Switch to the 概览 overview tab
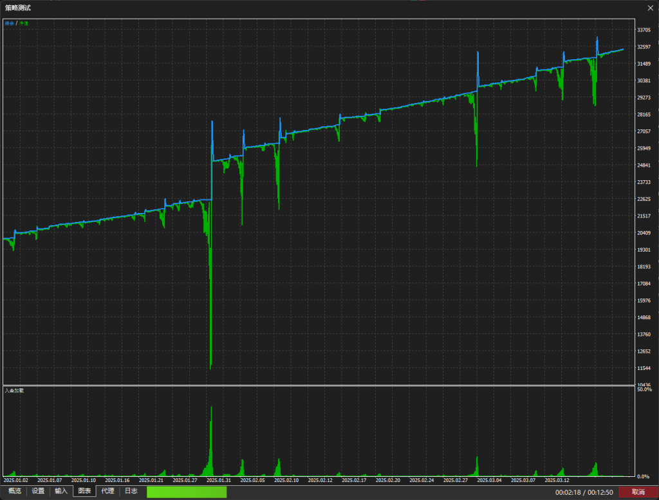 pos(14,491)
